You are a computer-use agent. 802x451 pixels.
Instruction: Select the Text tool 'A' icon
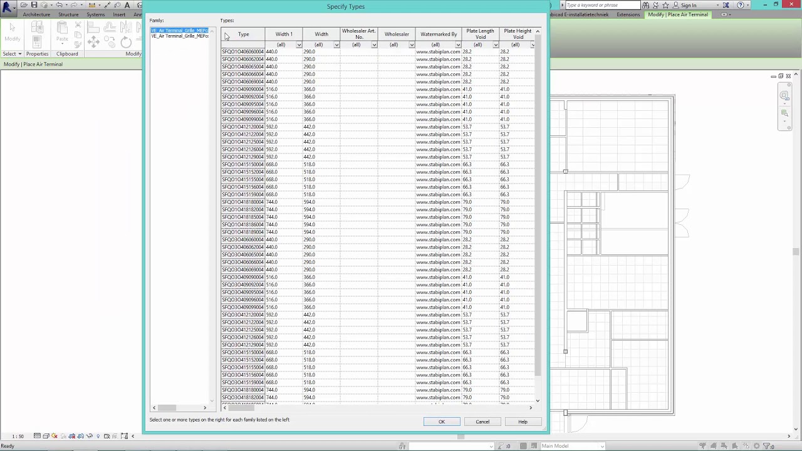[127, 5]
